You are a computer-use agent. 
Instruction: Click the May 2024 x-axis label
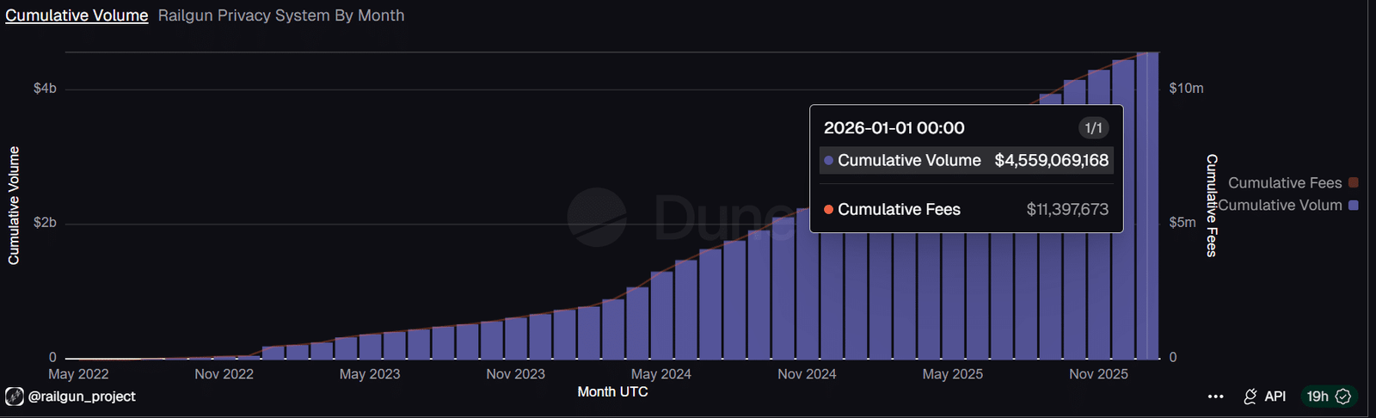pyautogui.click(x=660, y=374)
